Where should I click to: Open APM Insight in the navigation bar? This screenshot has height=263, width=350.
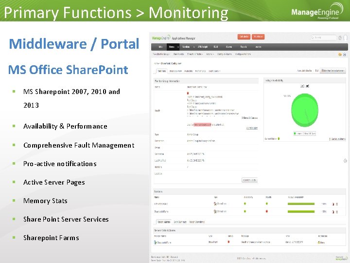[203, 47]
